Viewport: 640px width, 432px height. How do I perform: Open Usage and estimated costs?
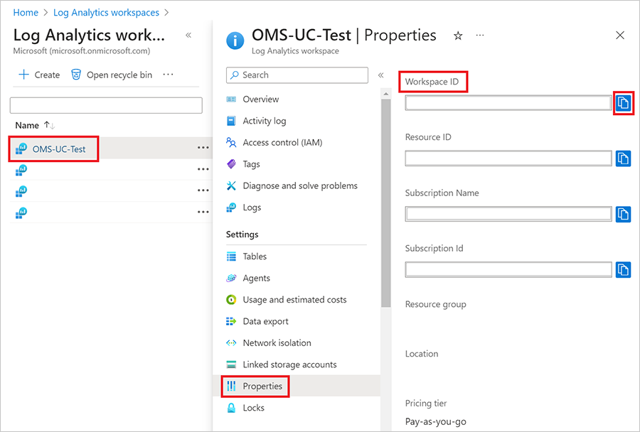tap(294, 299)
